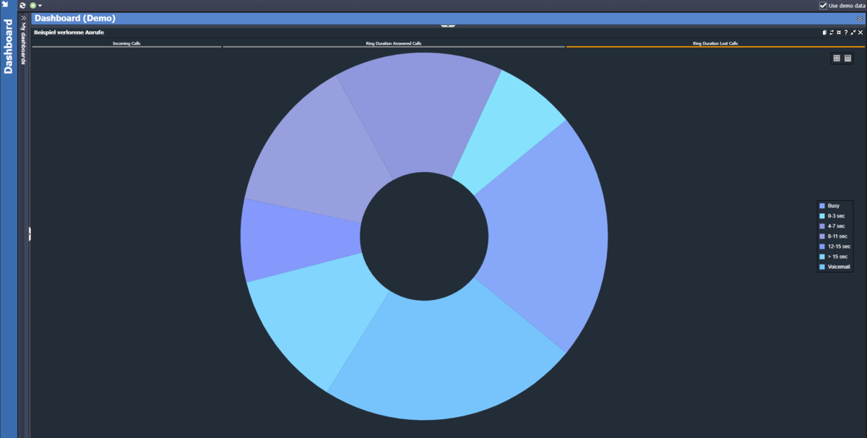
Task: Click the vertical 'My dashboards' label
Action: click(23, 45)
